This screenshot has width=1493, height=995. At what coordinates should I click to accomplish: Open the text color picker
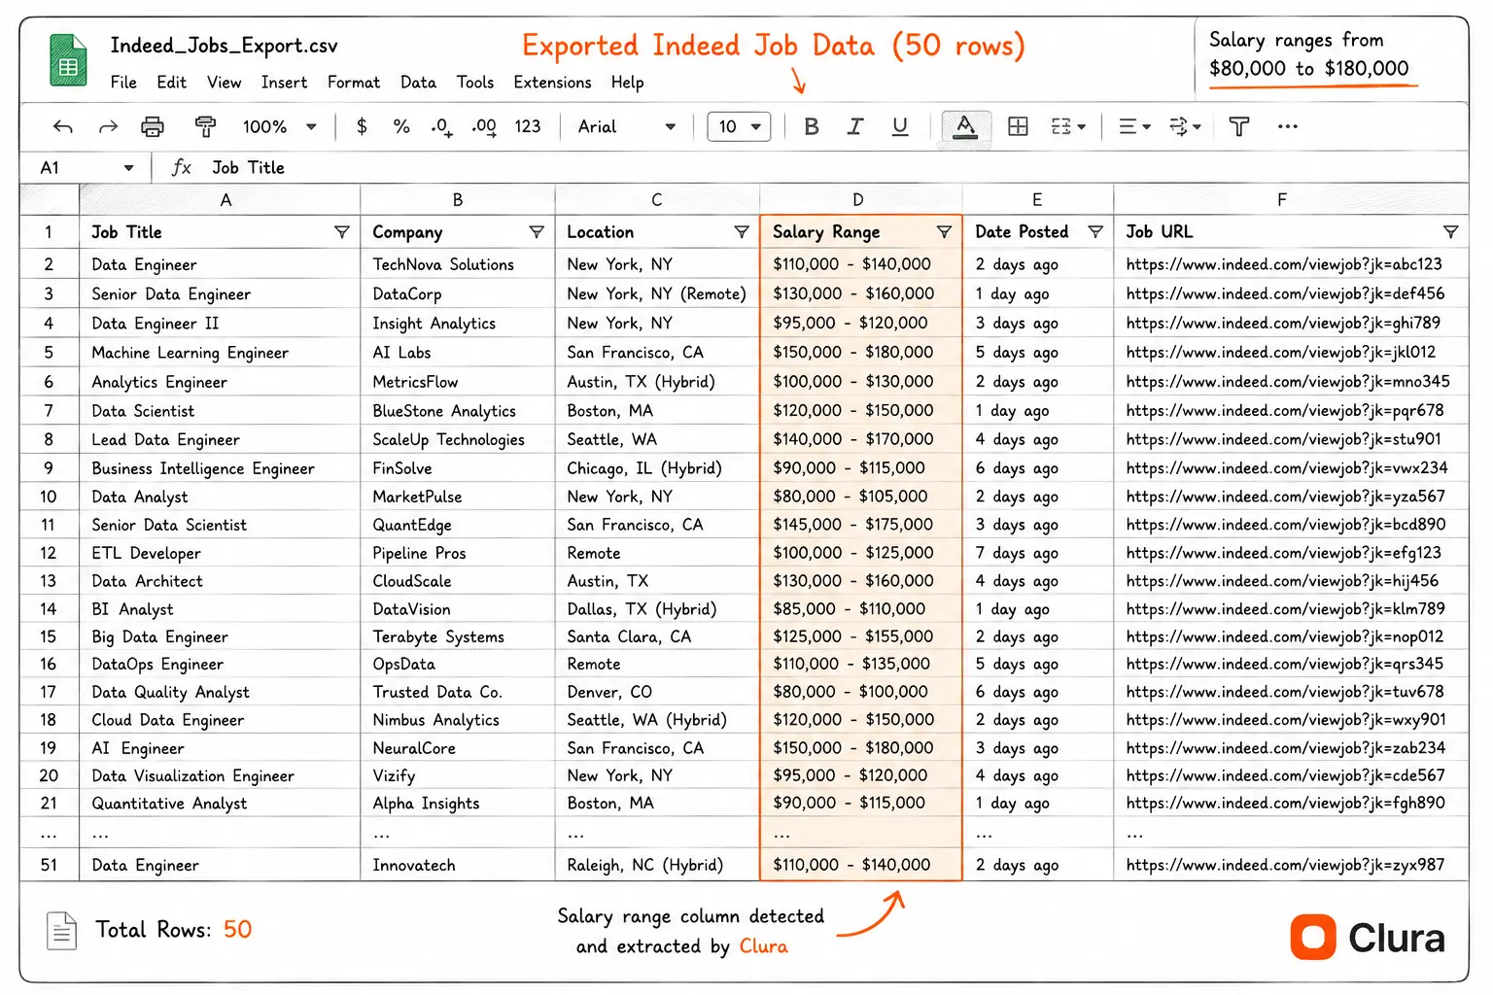[x=965, y=127]
